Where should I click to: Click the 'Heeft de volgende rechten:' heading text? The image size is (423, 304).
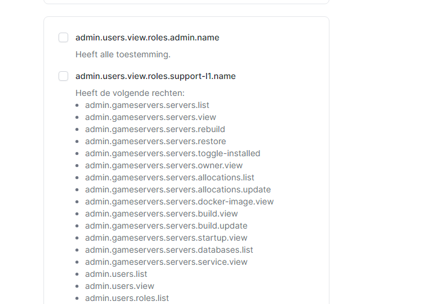tap(130, 93)
